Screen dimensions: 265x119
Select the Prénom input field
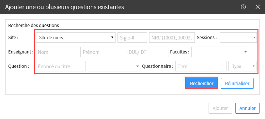pos(101,52)
